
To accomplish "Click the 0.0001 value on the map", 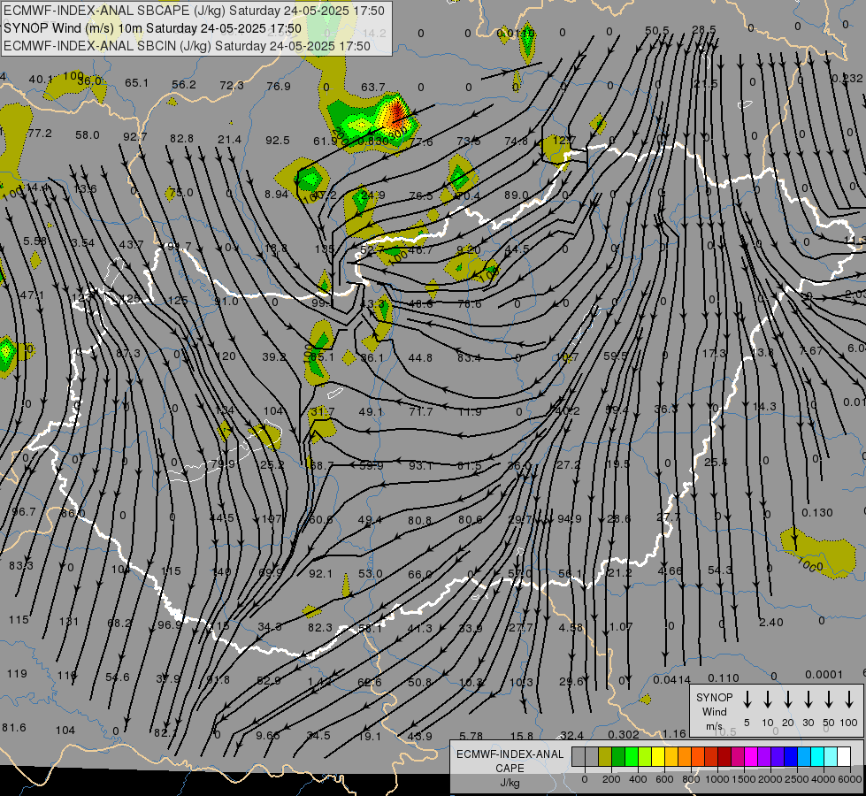I will 824,675.
